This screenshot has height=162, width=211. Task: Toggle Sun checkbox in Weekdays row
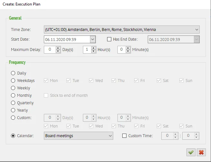pyautogui.click(x=181, y=80)
